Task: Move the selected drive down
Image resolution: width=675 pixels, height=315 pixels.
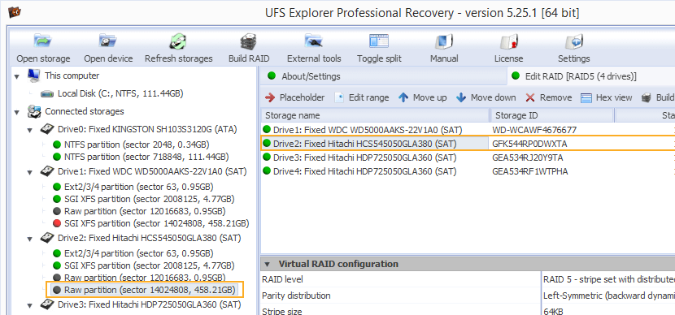Action: click(x=486, y=97)
